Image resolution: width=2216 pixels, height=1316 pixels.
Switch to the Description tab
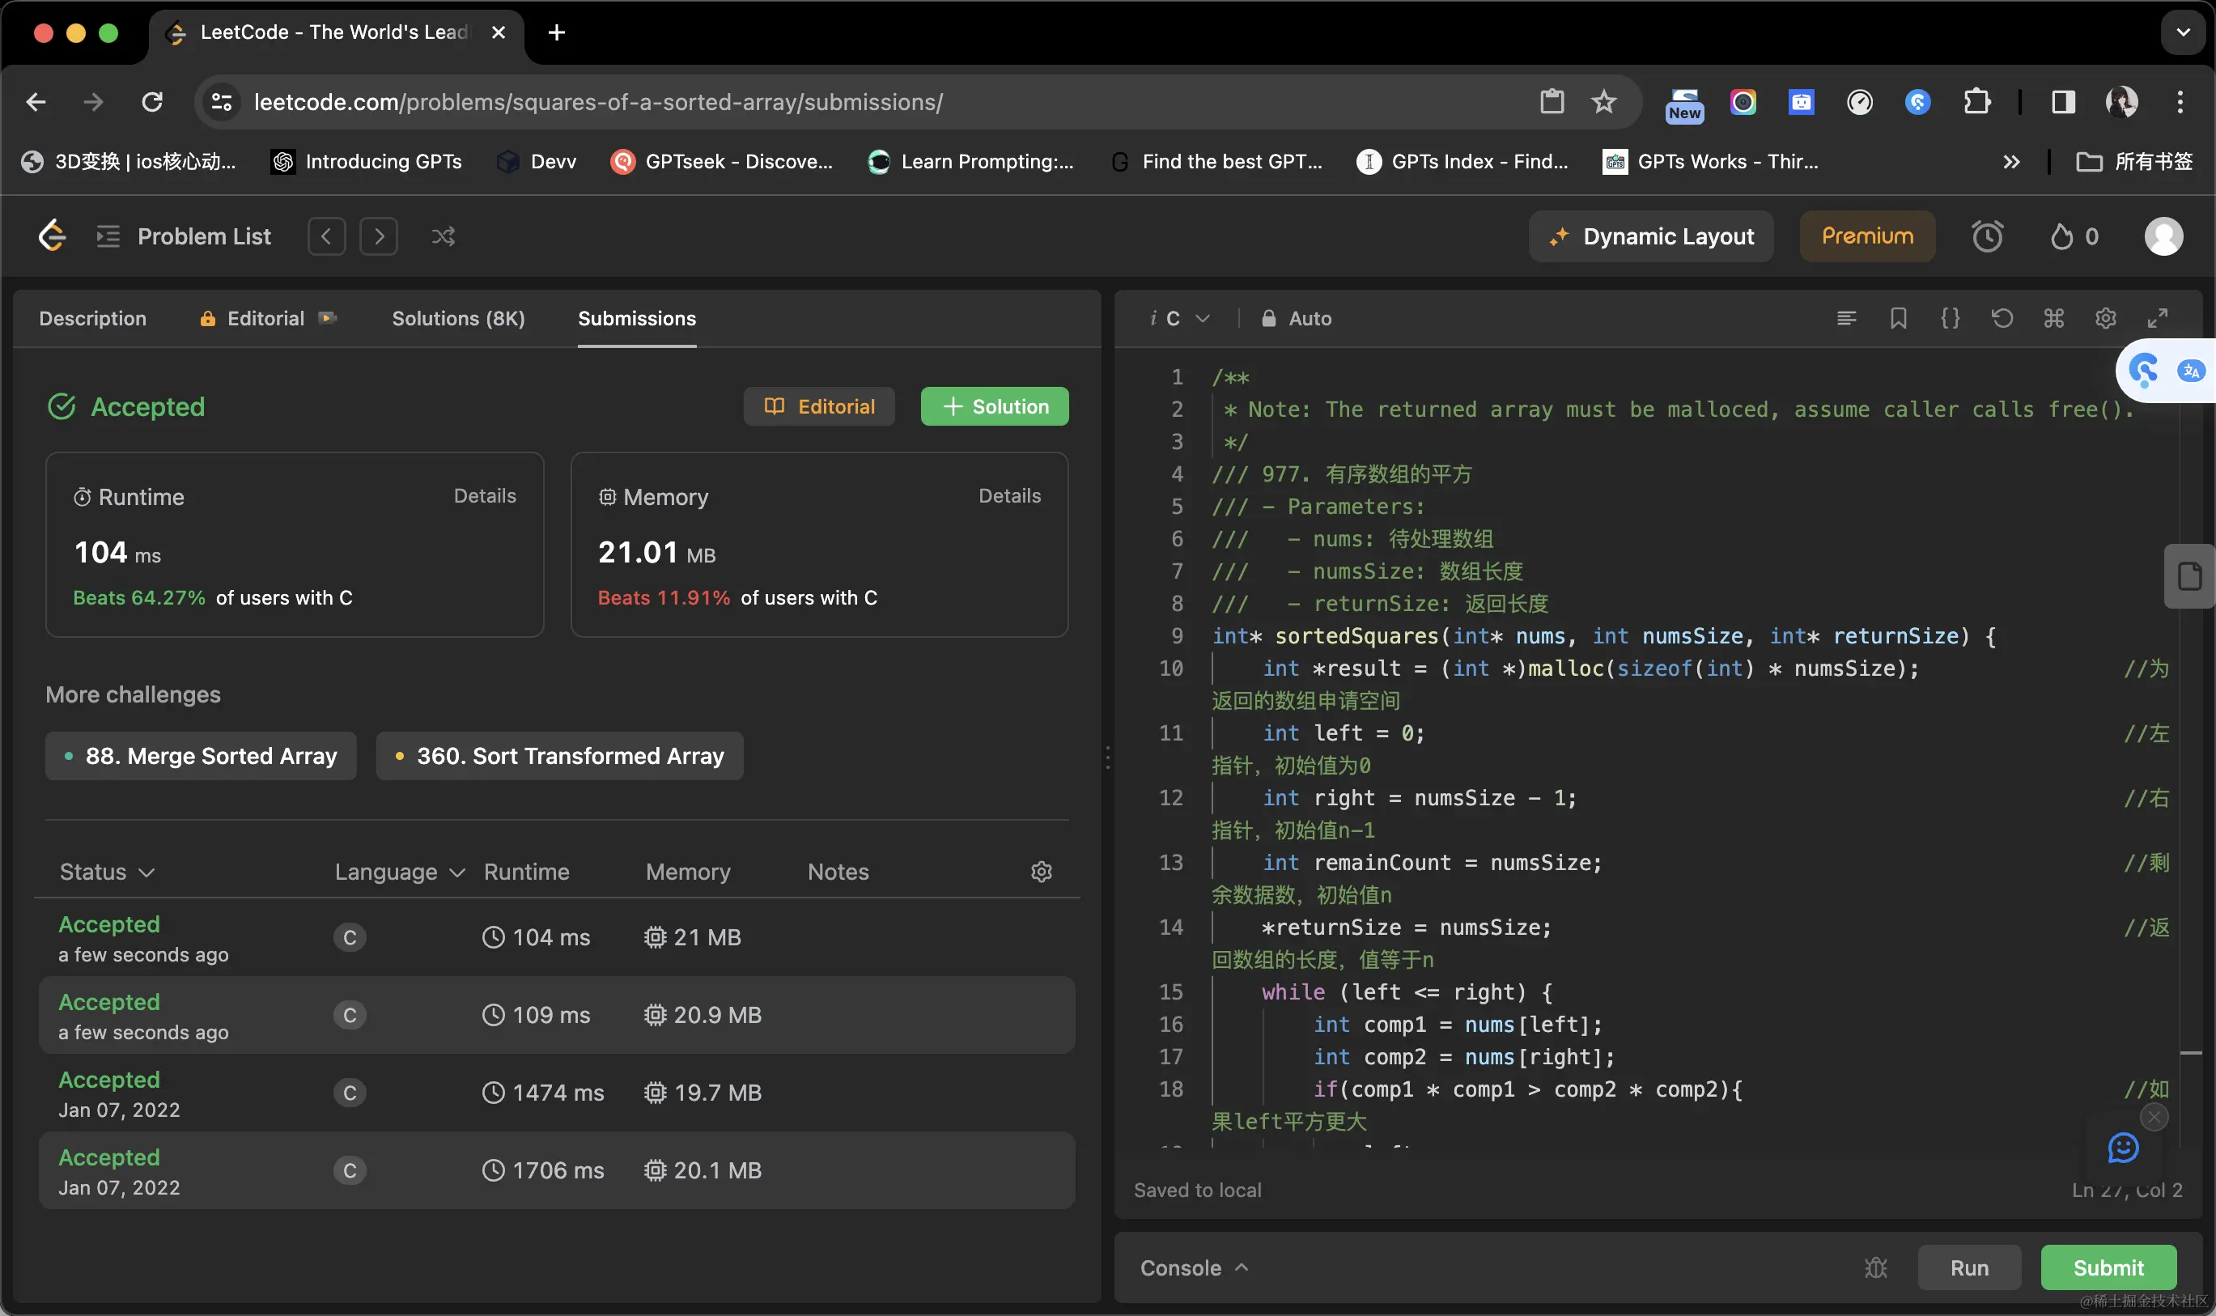coord(92,318)
